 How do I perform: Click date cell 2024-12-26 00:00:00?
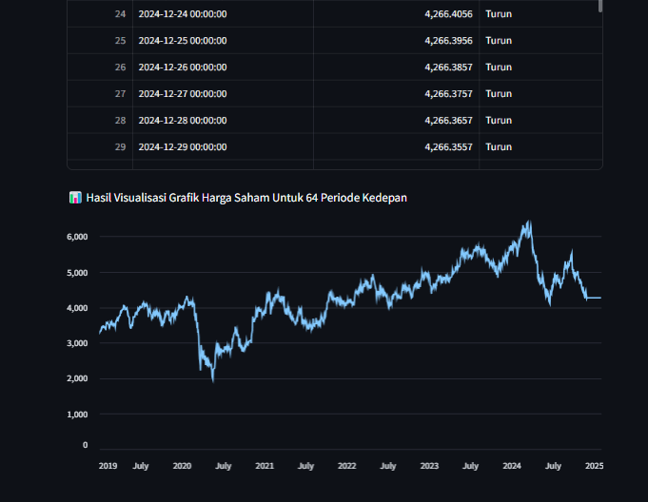point(223,67)
